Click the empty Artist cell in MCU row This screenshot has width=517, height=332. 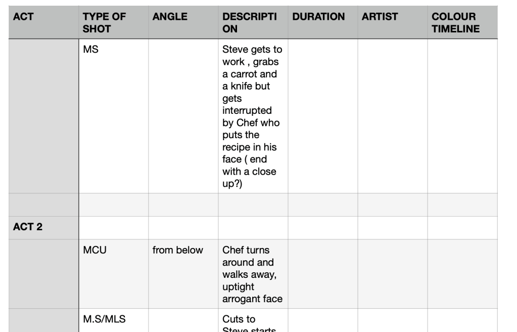tap(392, 274)
